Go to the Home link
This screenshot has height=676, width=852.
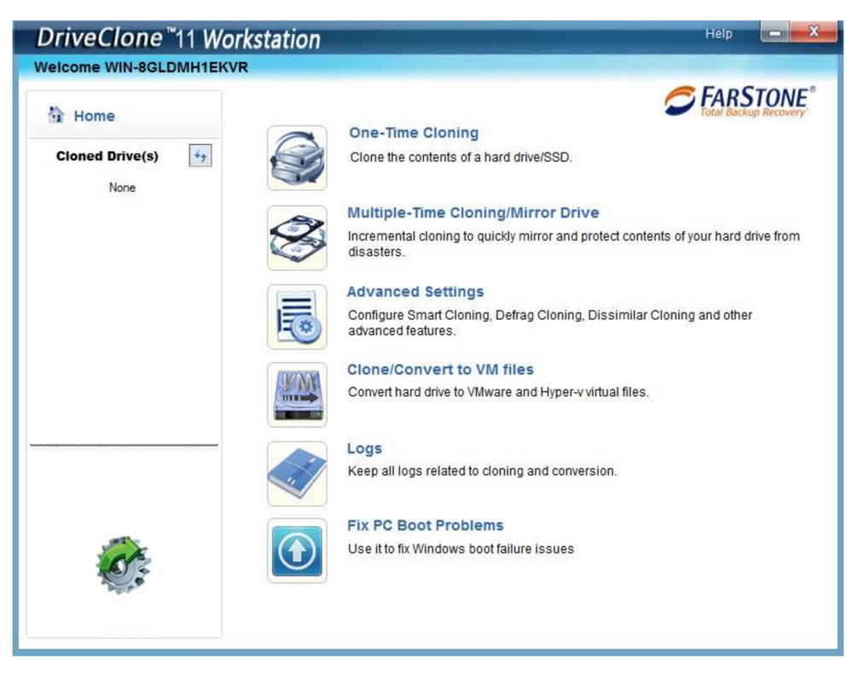(94, 116)
